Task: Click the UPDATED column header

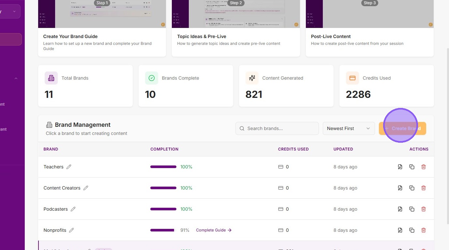Action: 343,149
